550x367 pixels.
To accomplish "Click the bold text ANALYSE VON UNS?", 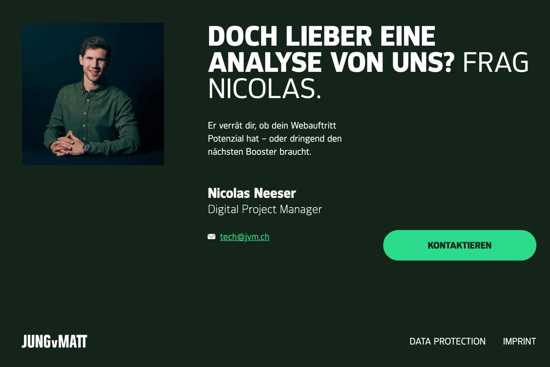I will [x=331, y=63].
